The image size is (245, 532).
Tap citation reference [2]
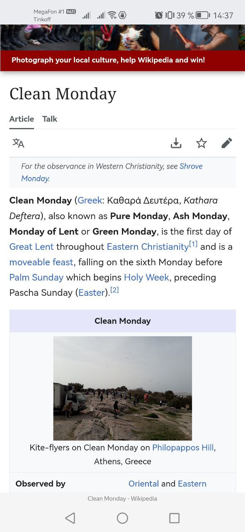114,290
